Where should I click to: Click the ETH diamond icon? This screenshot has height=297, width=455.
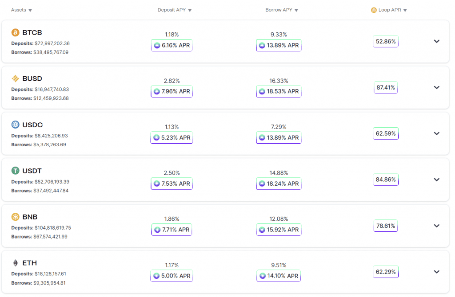(x=16, y=262)
